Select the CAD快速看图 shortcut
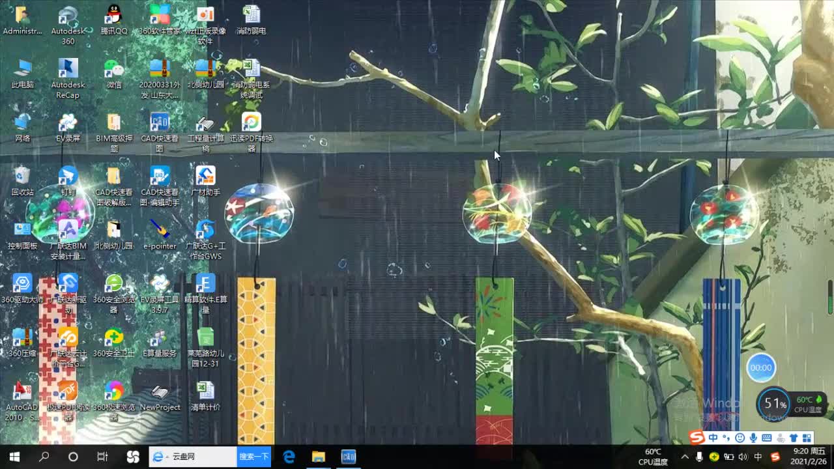 pyautogui.click(x=160, y=132)
